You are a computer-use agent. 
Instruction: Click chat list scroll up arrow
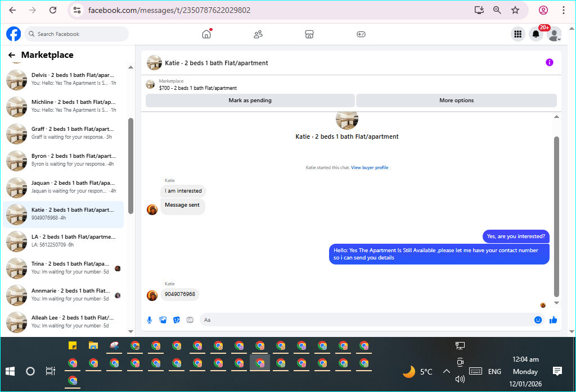pos(130,67)
